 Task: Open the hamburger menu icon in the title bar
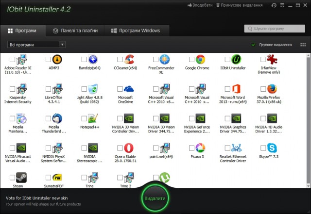pyautogui.click(x=282, y=5)
